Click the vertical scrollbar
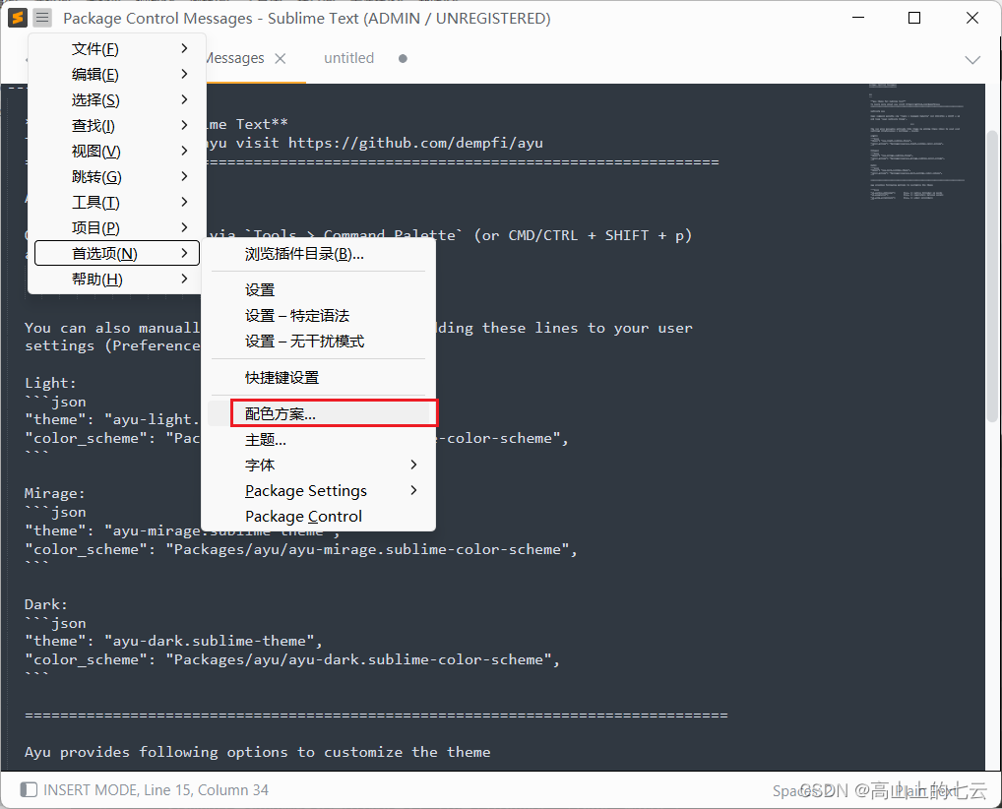 coord(992,275)
